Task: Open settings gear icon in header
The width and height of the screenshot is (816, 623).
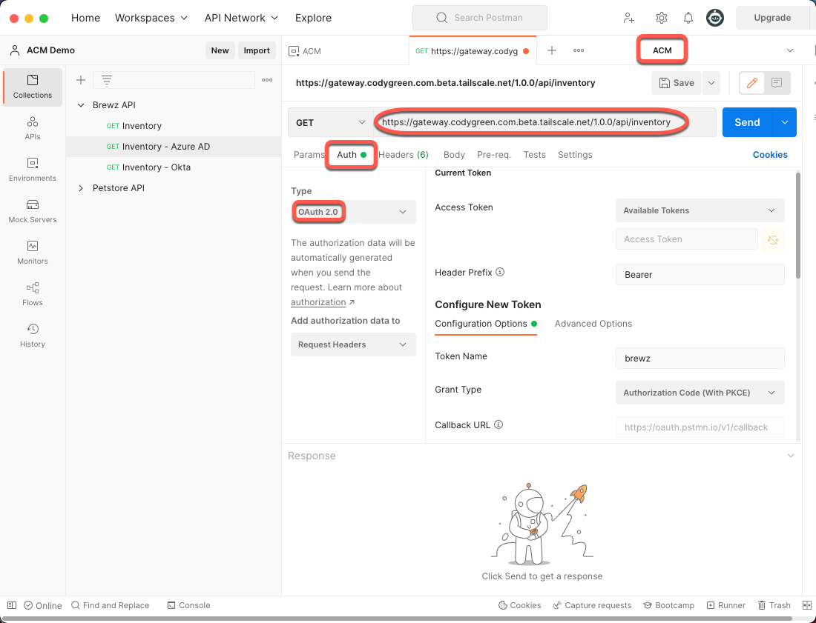Action: coord(662,18)
